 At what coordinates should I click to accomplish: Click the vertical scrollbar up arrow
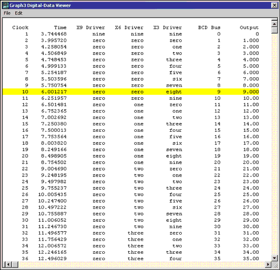[274, 24]
